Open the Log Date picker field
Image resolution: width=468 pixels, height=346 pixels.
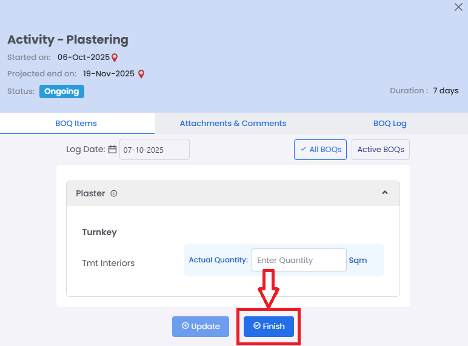pyautogui.click(x=154, y=150)
